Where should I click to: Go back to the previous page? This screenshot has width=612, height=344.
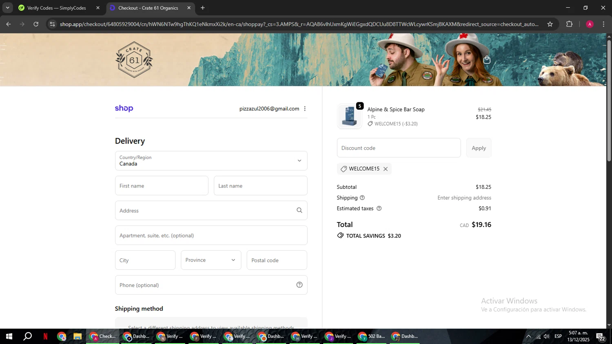coord(9,24)
